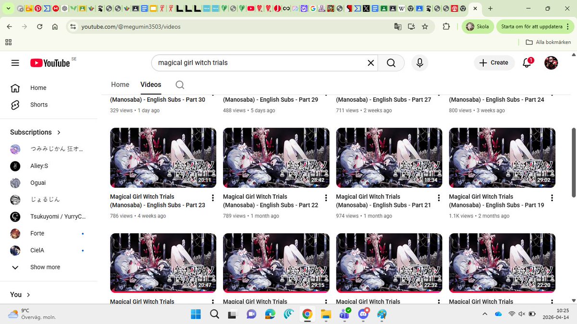Play the 20:11 video thumbnail
This screenshot has width=577, height=324.
163,157
